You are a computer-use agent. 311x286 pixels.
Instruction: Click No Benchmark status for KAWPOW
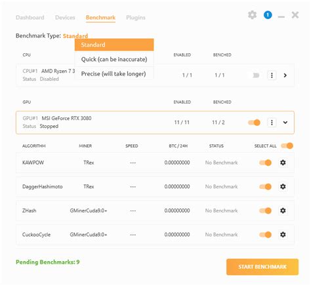pos(221,163)
